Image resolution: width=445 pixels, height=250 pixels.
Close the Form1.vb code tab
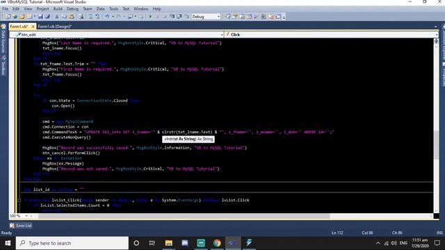[33, 26]
